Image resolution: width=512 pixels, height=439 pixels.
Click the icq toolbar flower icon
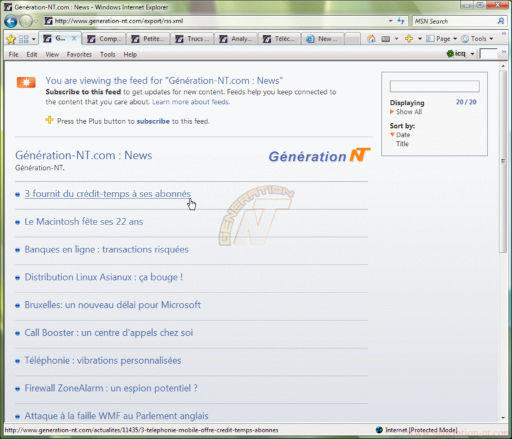[x=450, y=53]
